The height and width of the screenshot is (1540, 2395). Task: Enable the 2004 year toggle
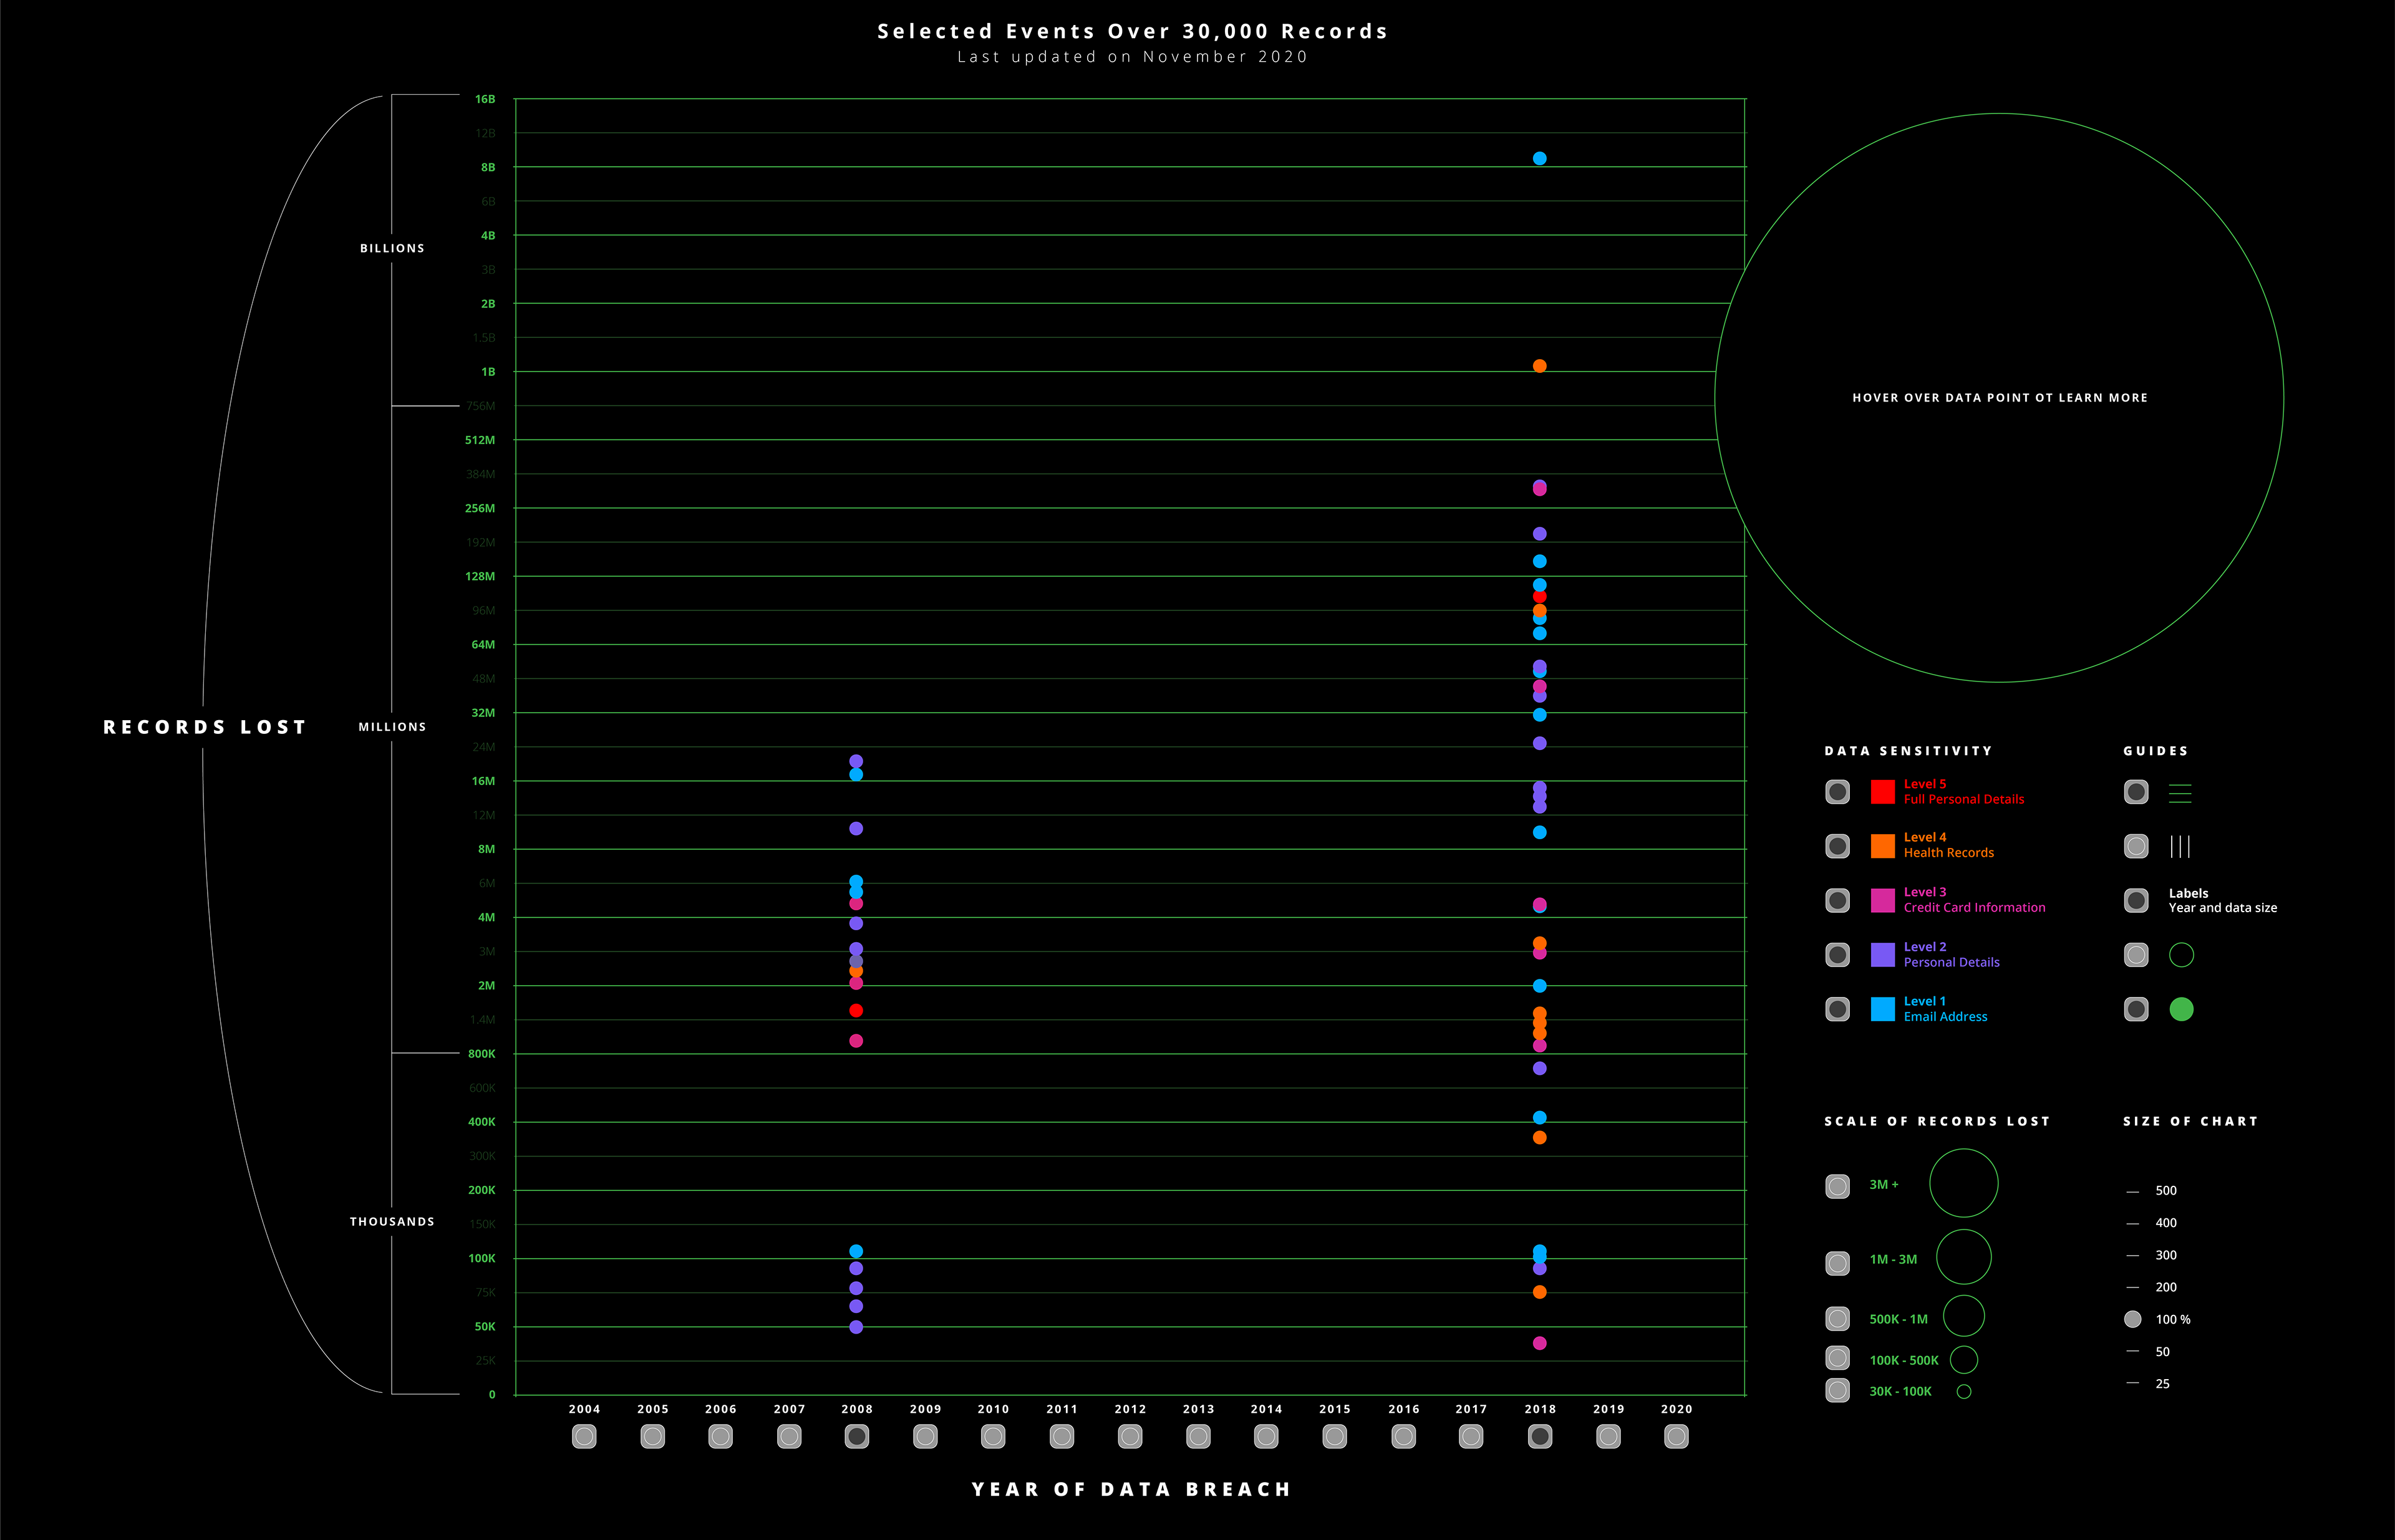(584, 1436)
